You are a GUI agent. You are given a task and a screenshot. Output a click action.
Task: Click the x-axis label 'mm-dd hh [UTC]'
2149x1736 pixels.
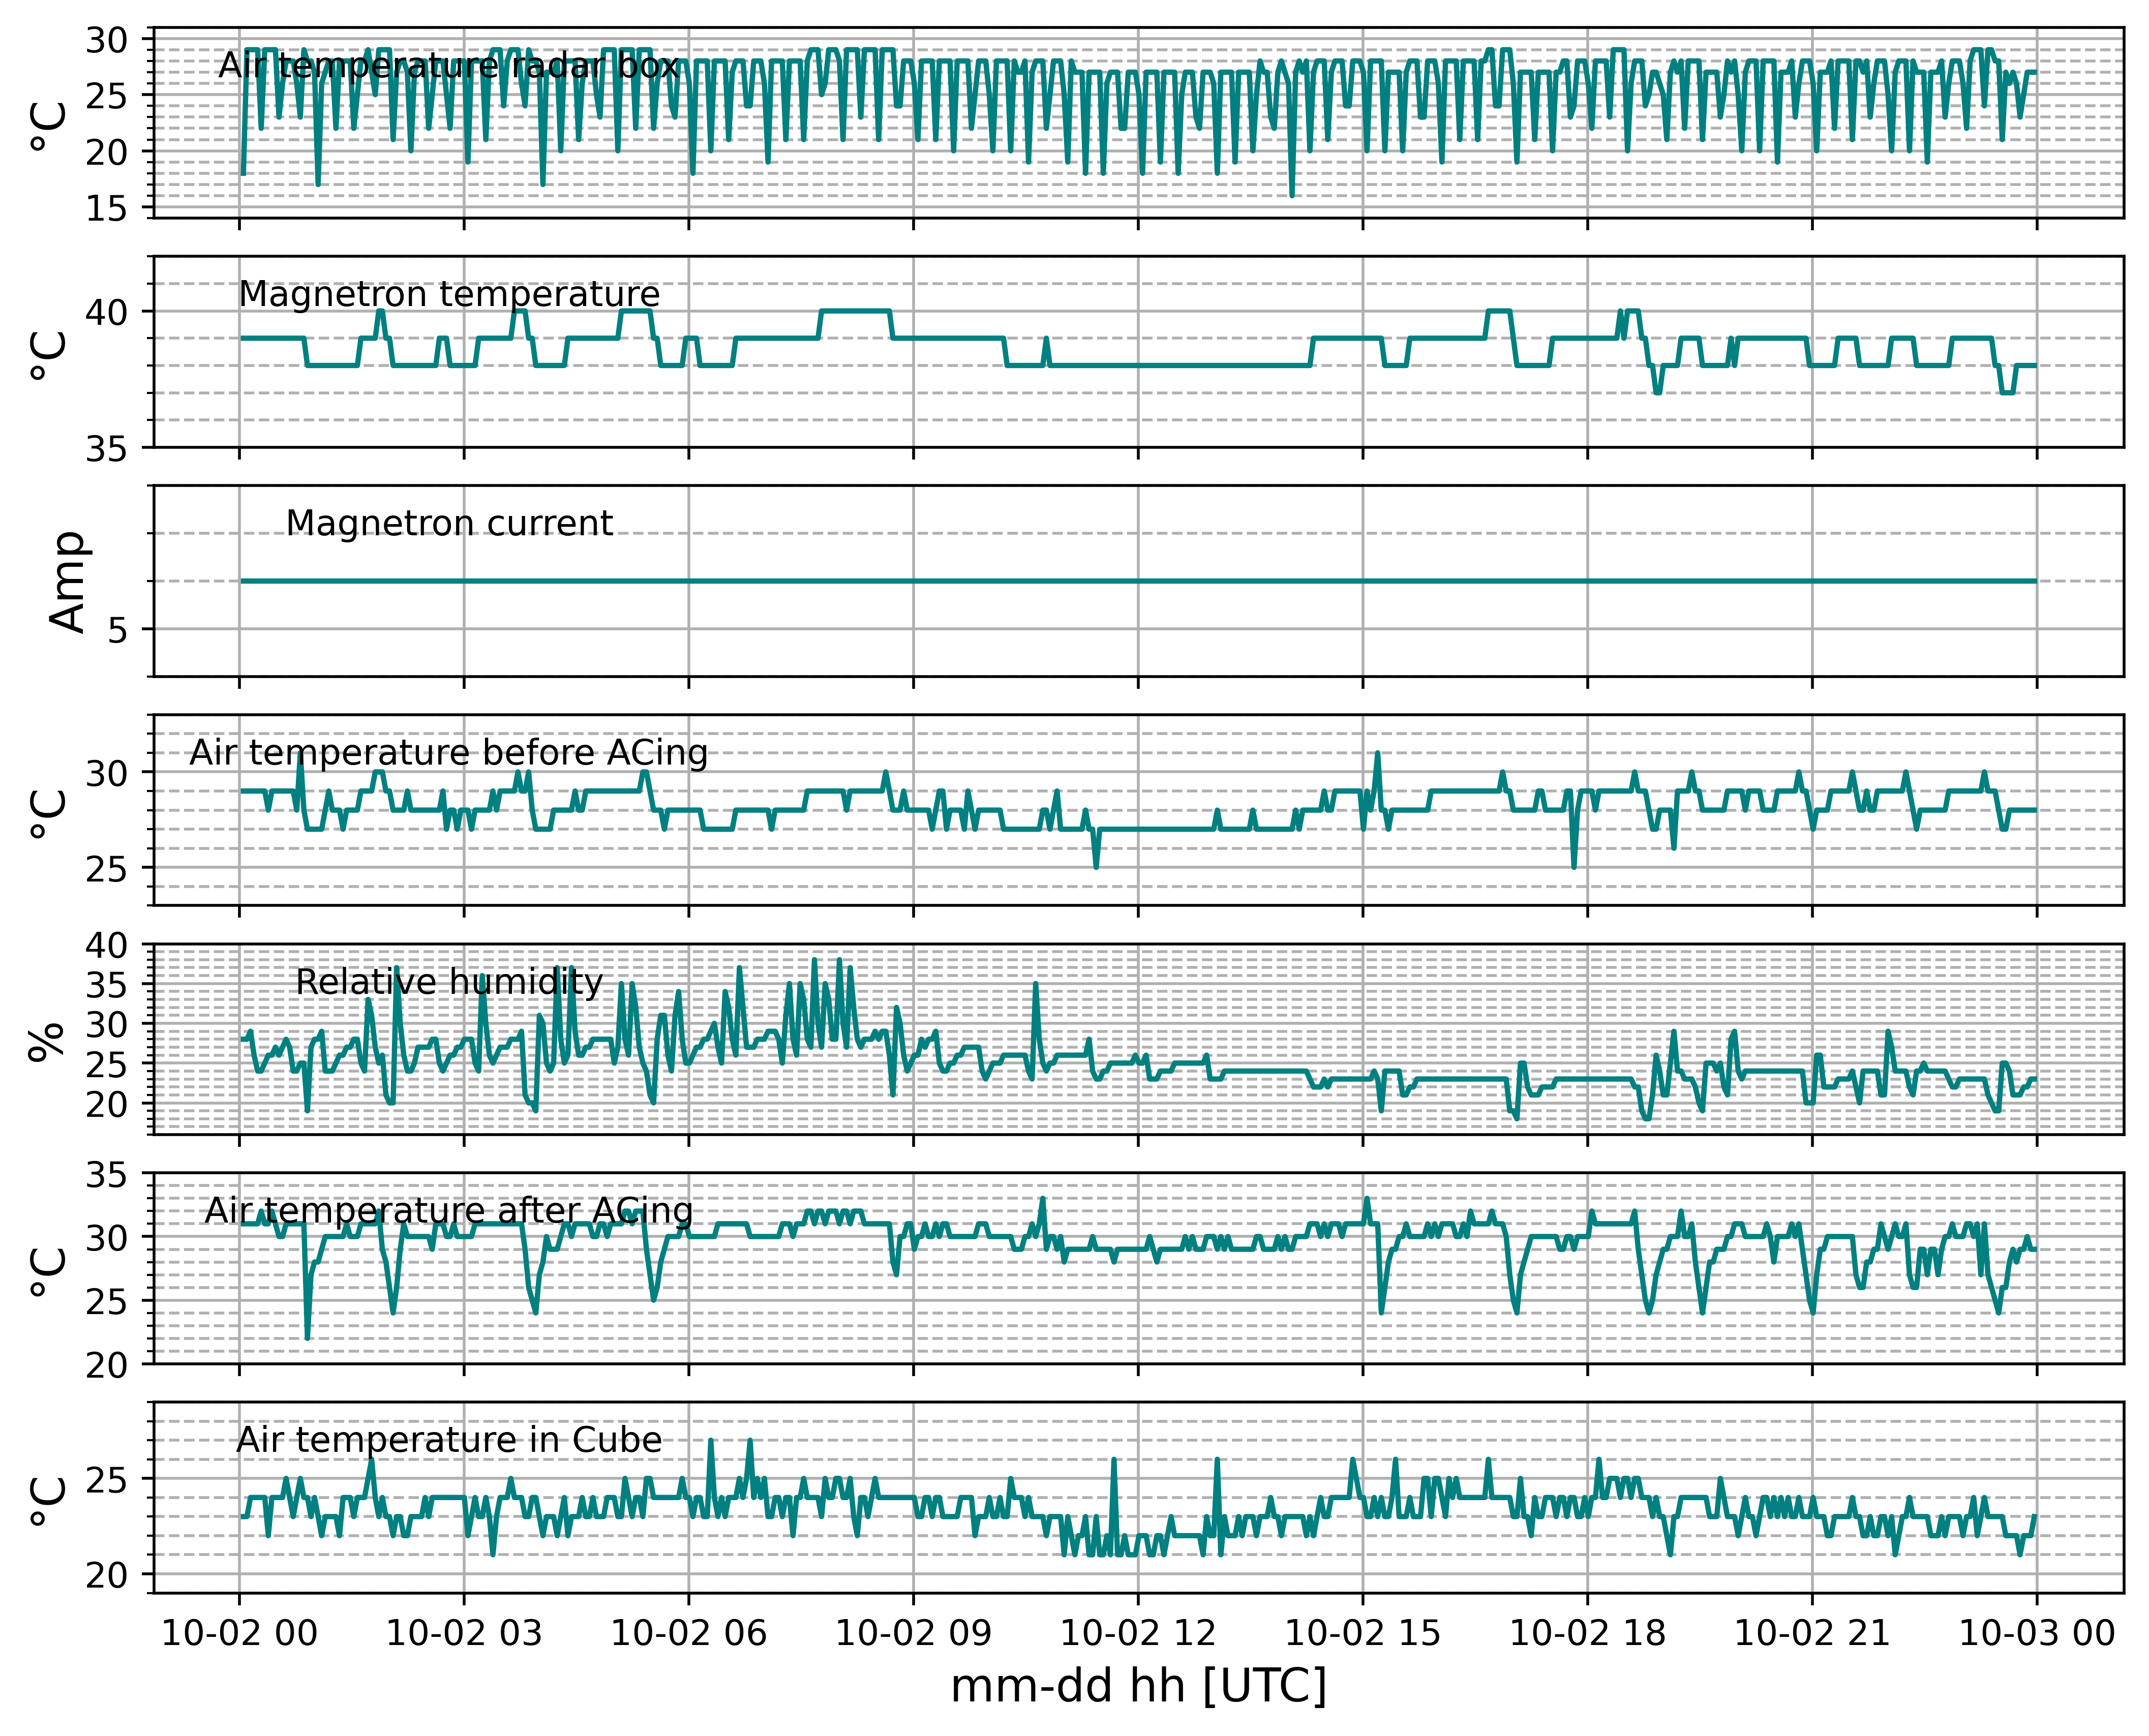point(1138,1687)
